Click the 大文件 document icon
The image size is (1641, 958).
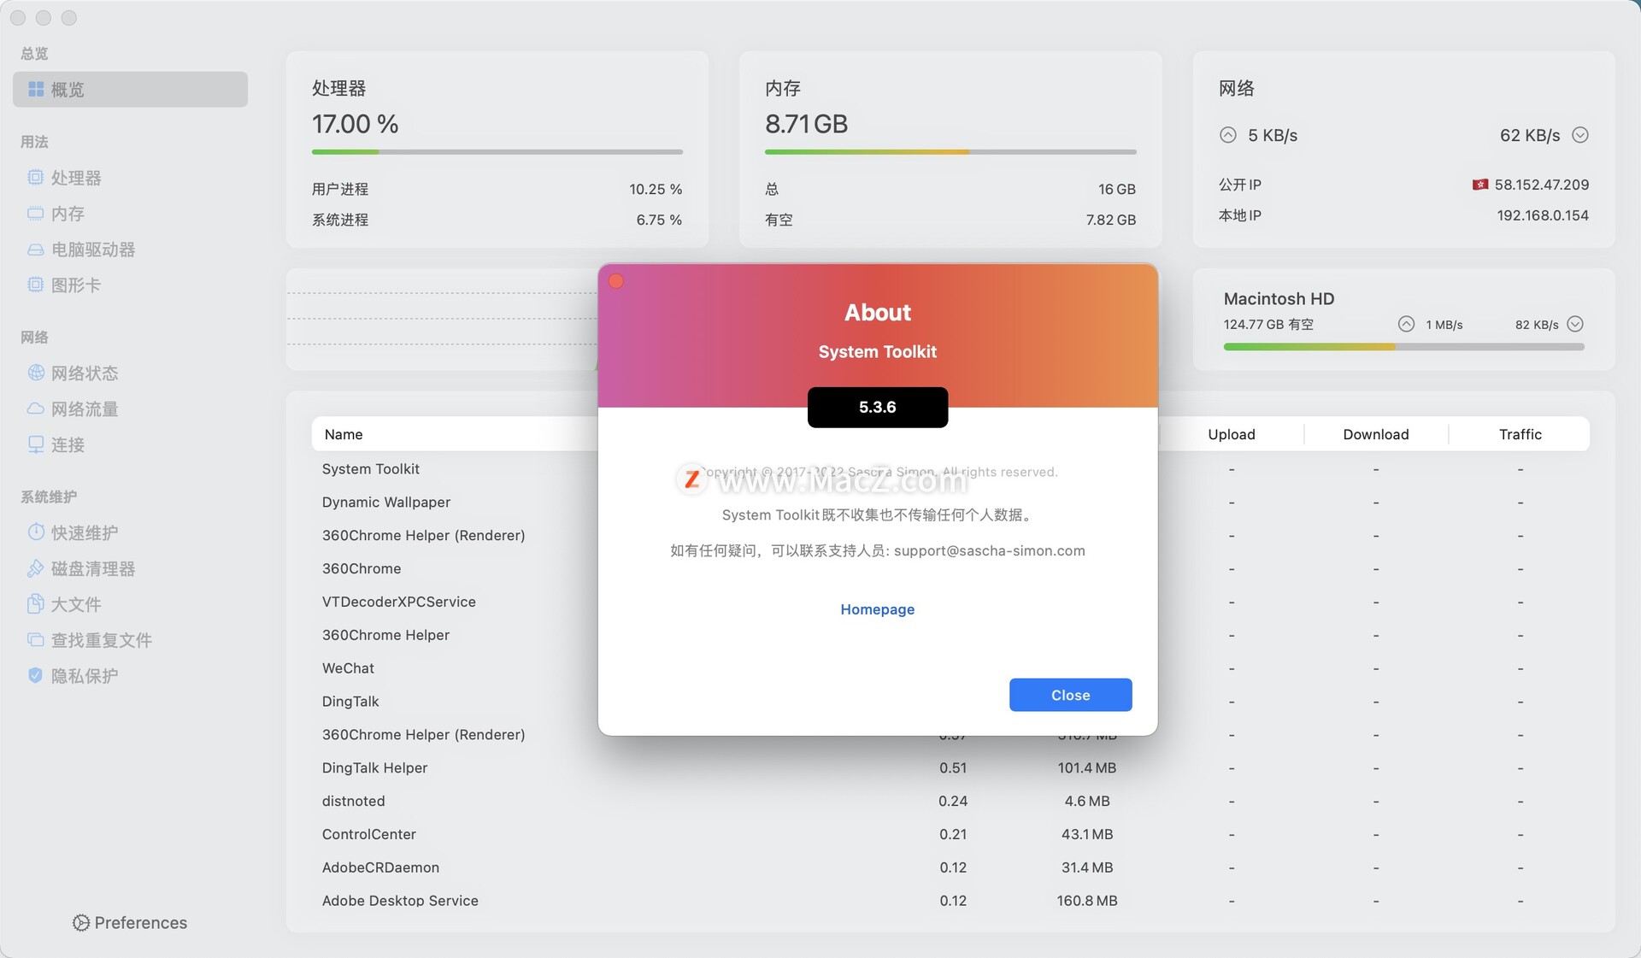point(35,604)
